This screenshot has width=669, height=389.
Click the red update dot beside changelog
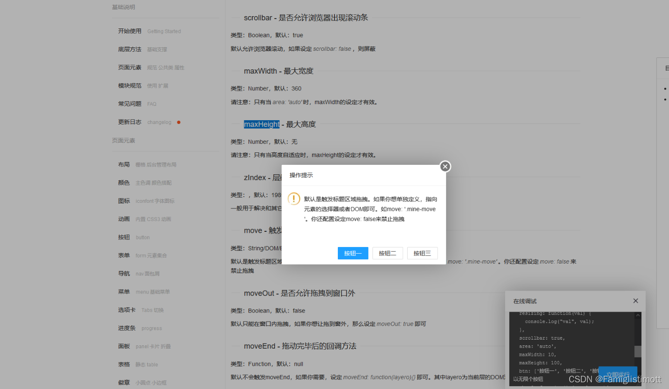(x=178, y=122)
